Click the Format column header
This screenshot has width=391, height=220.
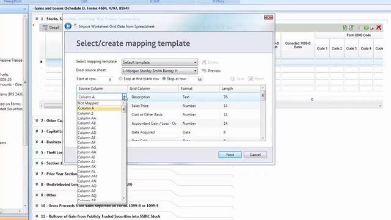pyautogui.click(x=199, y=89)
